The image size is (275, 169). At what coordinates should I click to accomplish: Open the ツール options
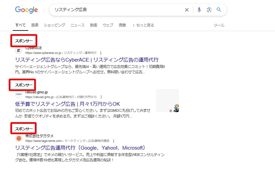point(219,25)
